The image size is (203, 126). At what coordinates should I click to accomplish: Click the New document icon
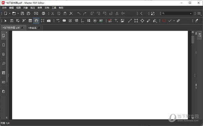coord(5,13)
